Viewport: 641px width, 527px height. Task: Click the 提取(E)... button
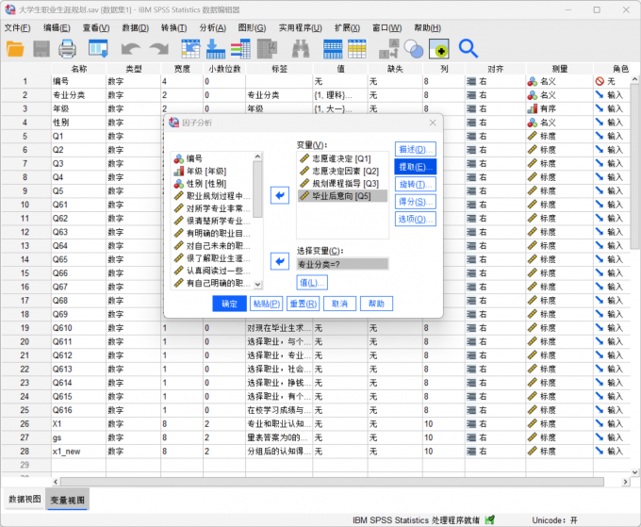[416, 167]
